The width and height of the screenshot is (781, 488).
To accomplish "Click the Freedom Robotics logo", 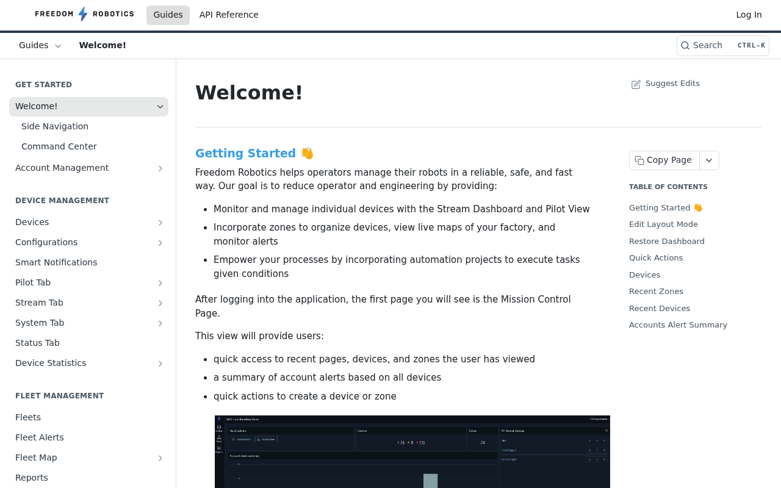I will pos(84,14).
